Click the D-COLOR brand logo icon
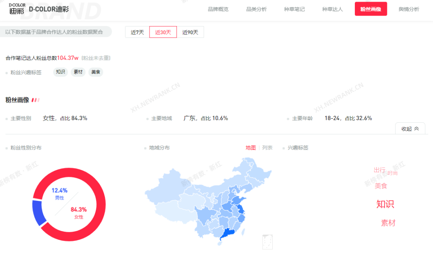 (17, 9)
